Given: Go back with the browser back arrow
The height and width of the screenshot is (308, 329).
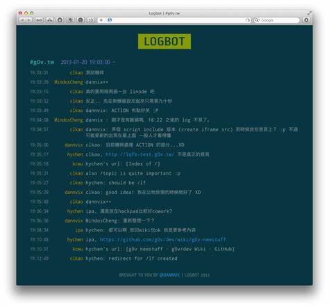Looking at the screenshot, I should (22, 20).
